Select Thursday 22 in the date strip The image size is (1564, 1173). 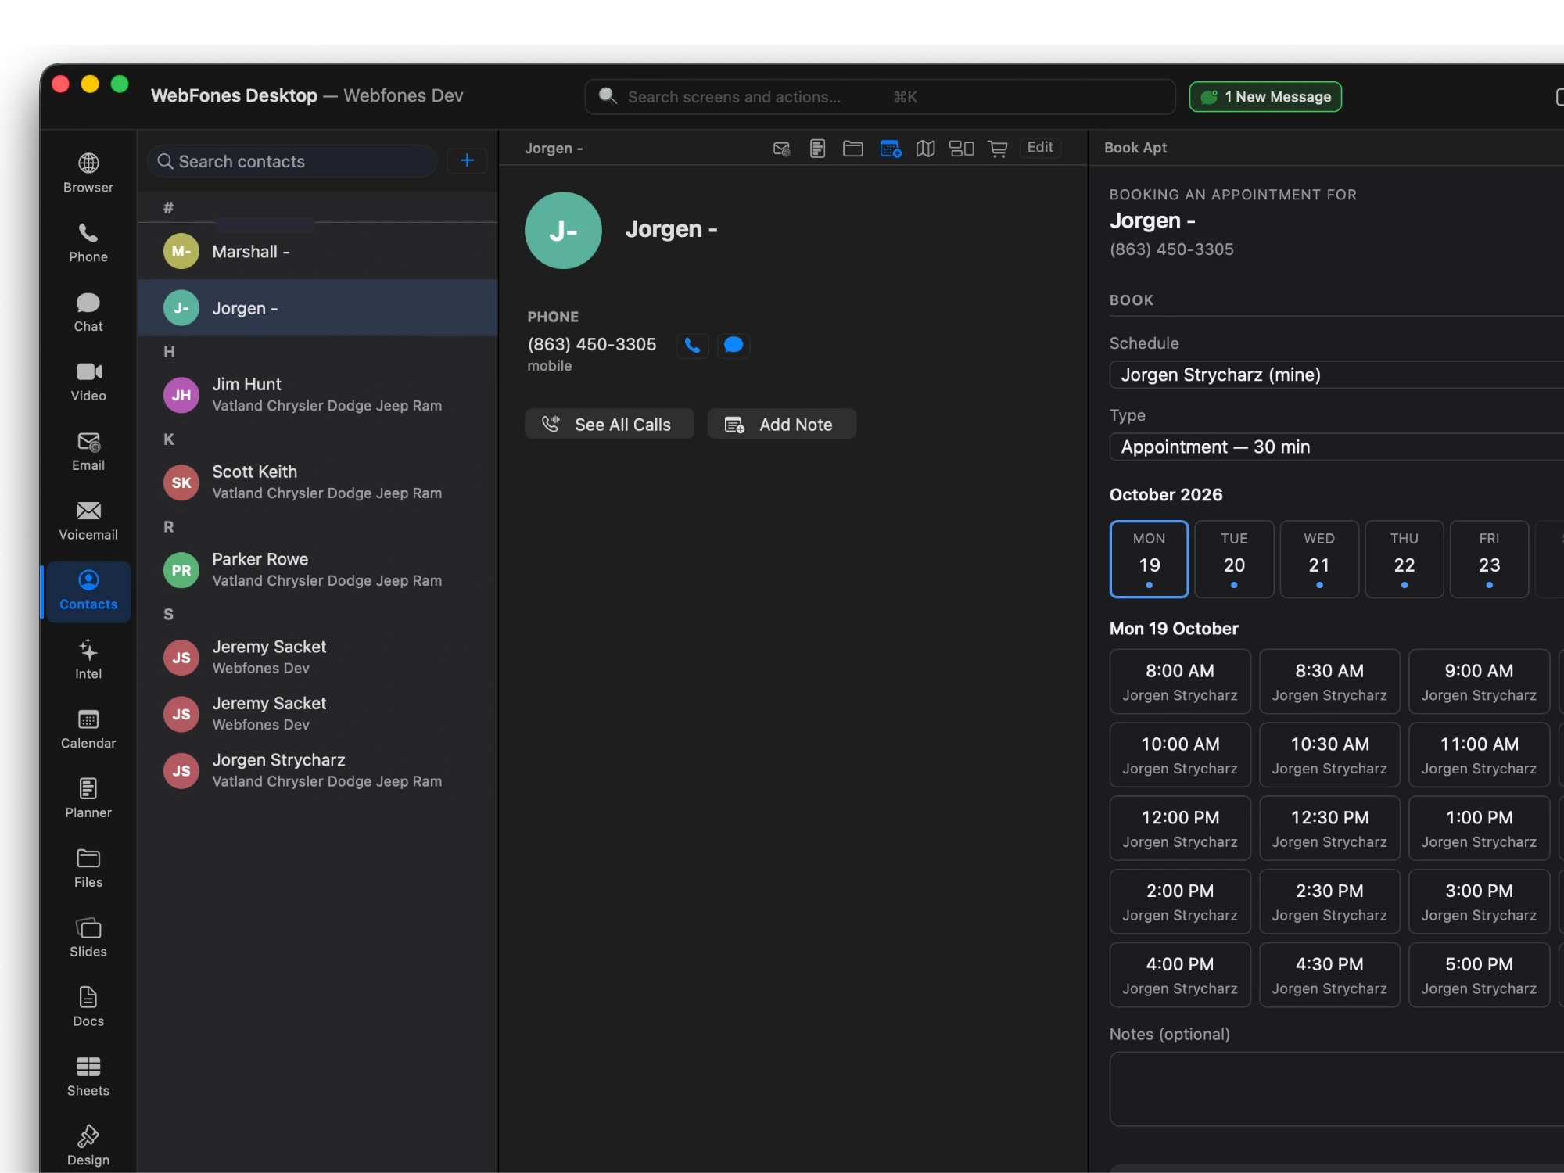(x=1404, y=559)
